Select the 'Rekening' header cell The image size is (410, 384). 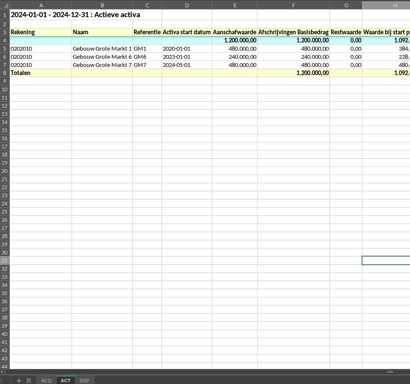tap(40, 32)
